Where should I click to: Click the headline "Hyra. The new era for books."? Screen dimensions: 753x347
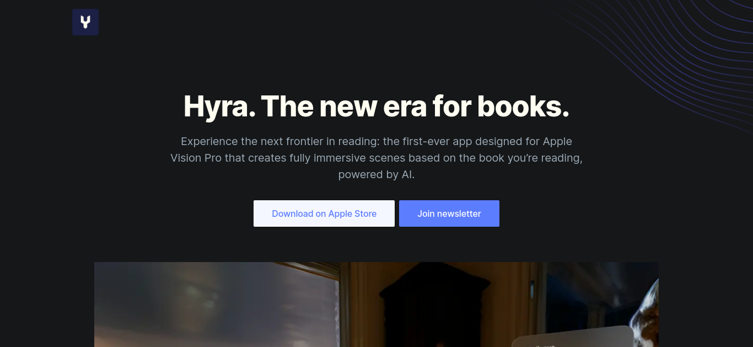pos(376,106)
